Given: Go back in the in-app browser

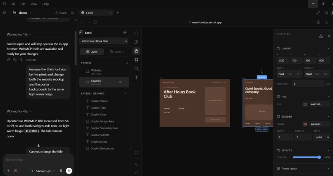Looking at the screenshot, I should [82, 22].
